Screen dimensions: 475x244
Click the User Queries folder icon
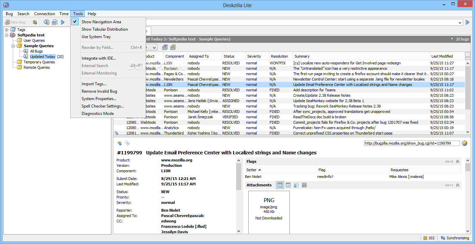click(x=19, y=40)
